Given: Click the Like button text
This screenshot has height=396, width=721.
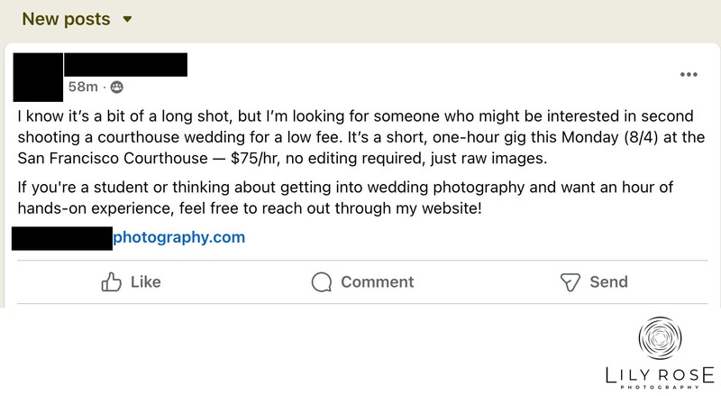Looking at the screenshot, I should (146, 281).
